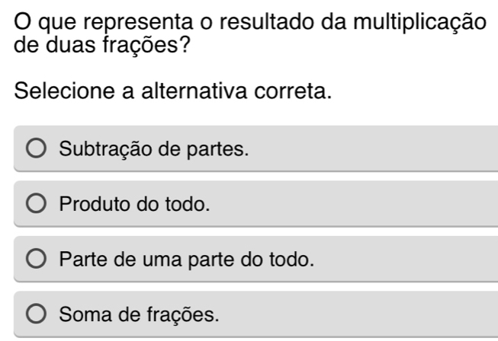Click the 'Produto do todo.' label text

click(134, 204)
